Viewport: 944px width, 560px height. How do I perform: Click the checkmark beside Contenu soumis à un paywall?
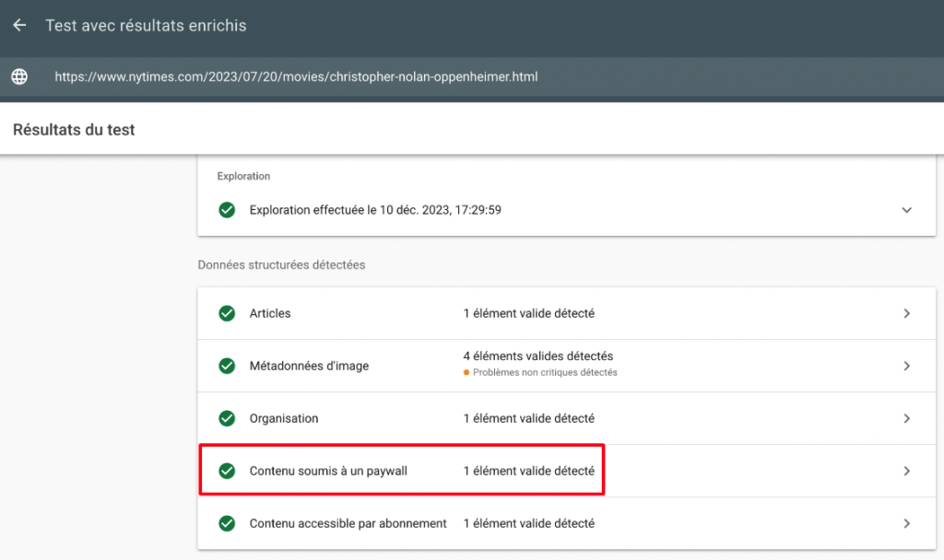(x=227, y=471)
